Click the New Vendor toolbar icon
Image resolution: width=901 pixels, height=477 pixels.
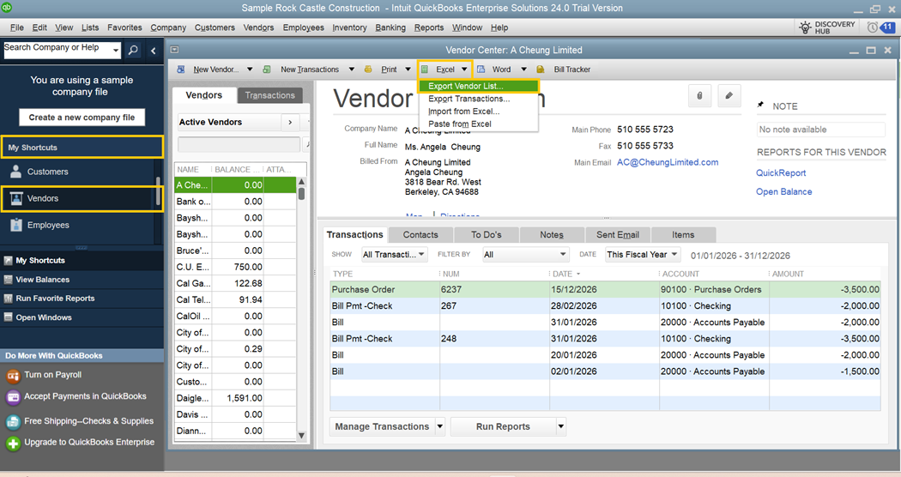click(180, 69)
